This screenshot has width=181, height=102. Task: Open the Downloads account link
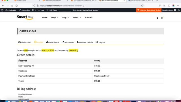click(x=53, y=42)
